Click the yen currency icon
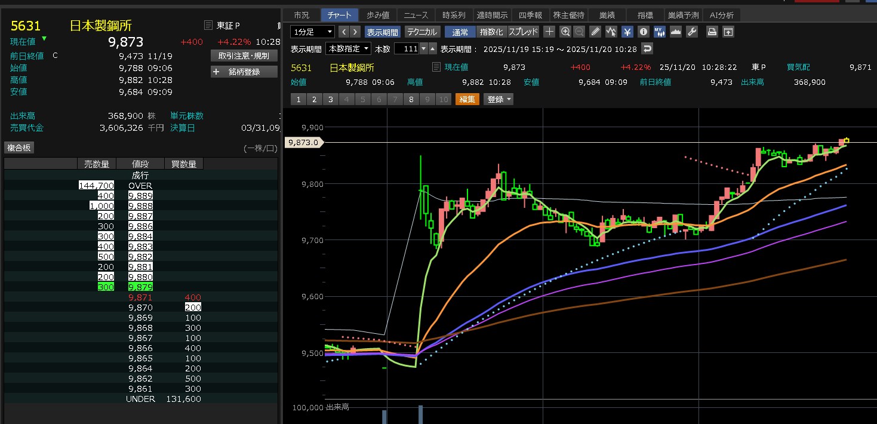 tap(627, 32)
